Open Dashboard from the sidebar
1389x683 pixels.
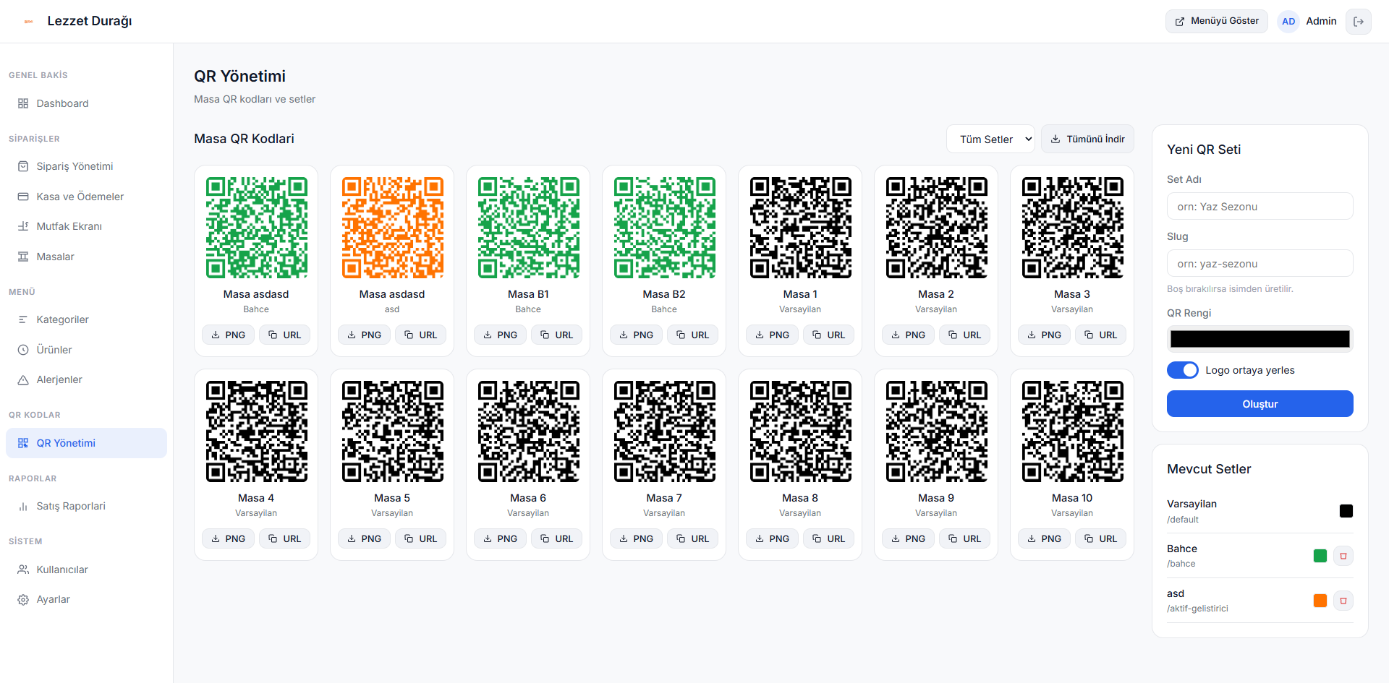[86, 103]
